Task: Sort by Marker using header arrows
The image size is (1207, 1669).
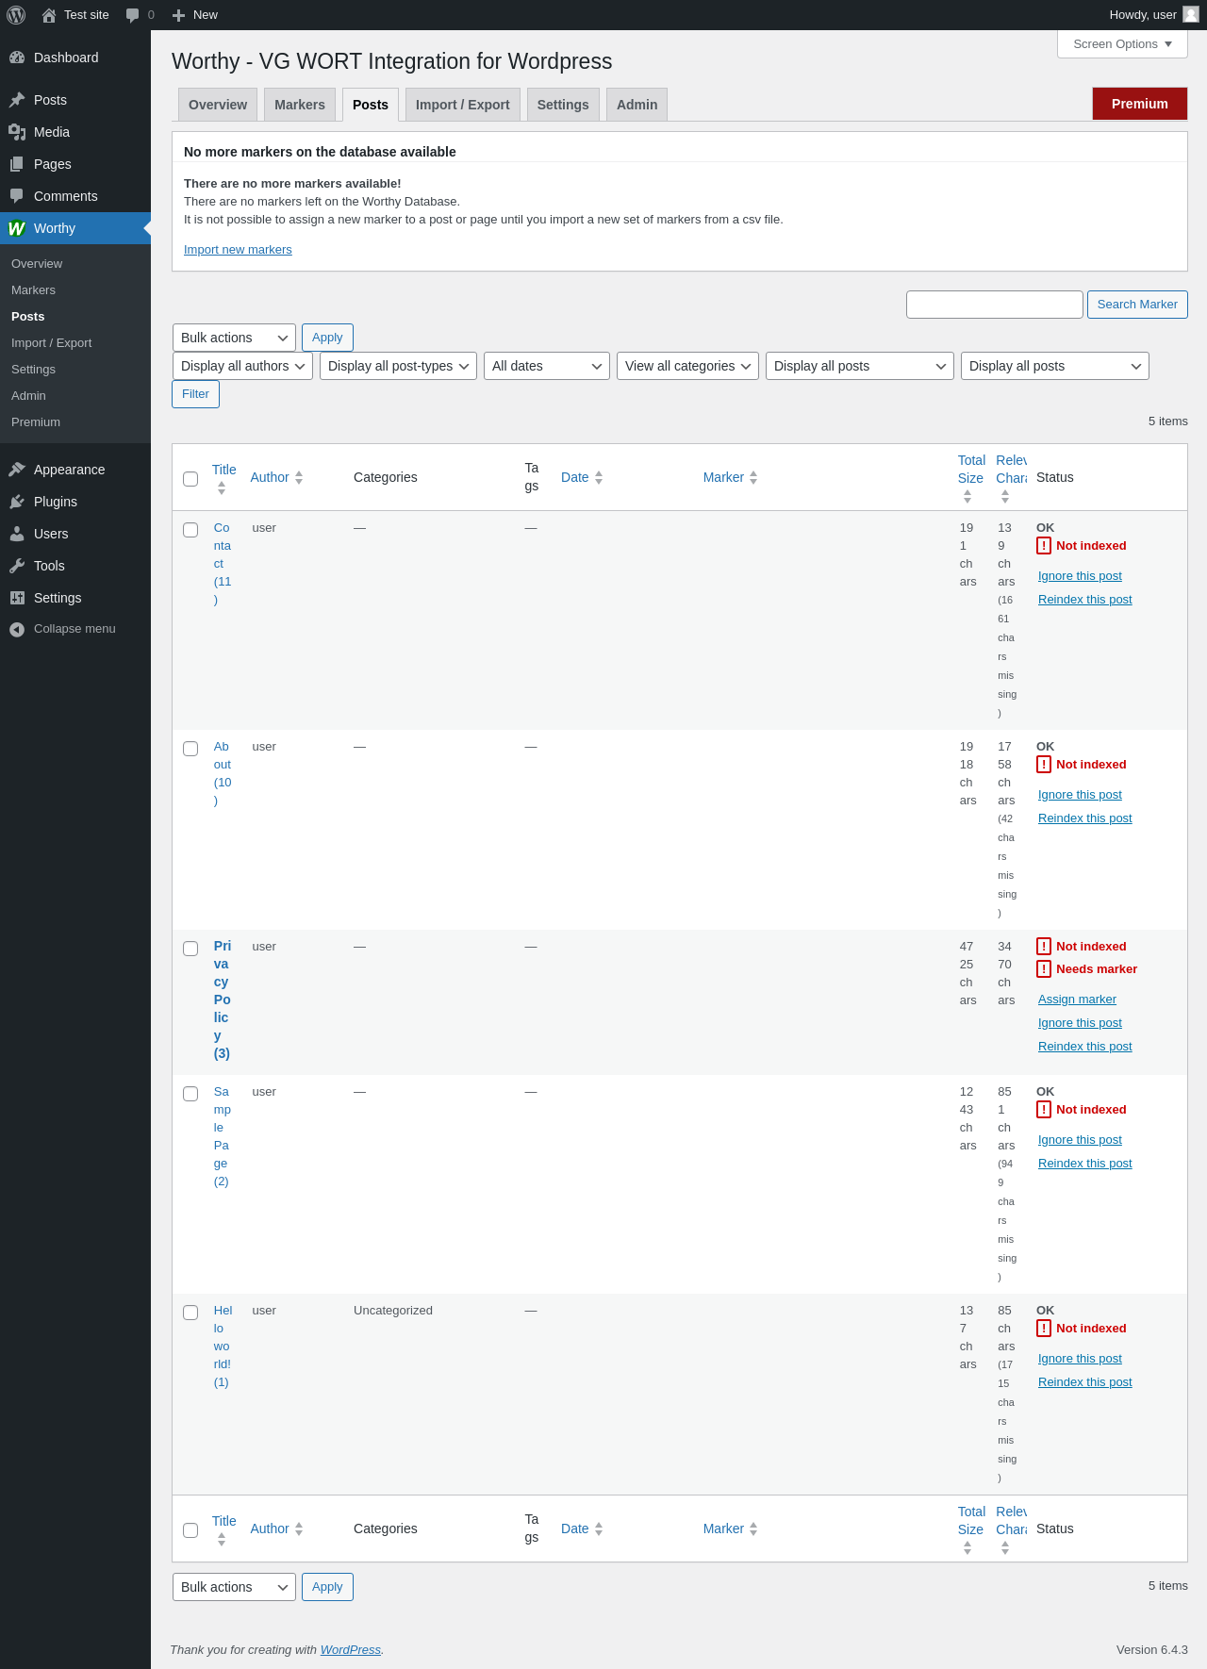Action: 753,478
